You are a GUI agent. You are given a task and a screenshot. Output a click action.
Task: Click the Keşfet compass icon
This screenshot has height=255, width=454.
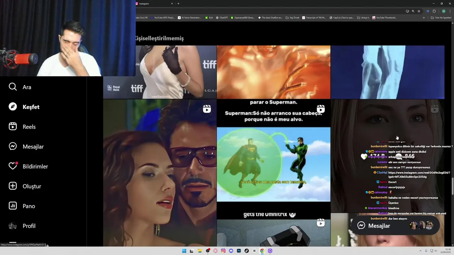click(x=13, y=107)
